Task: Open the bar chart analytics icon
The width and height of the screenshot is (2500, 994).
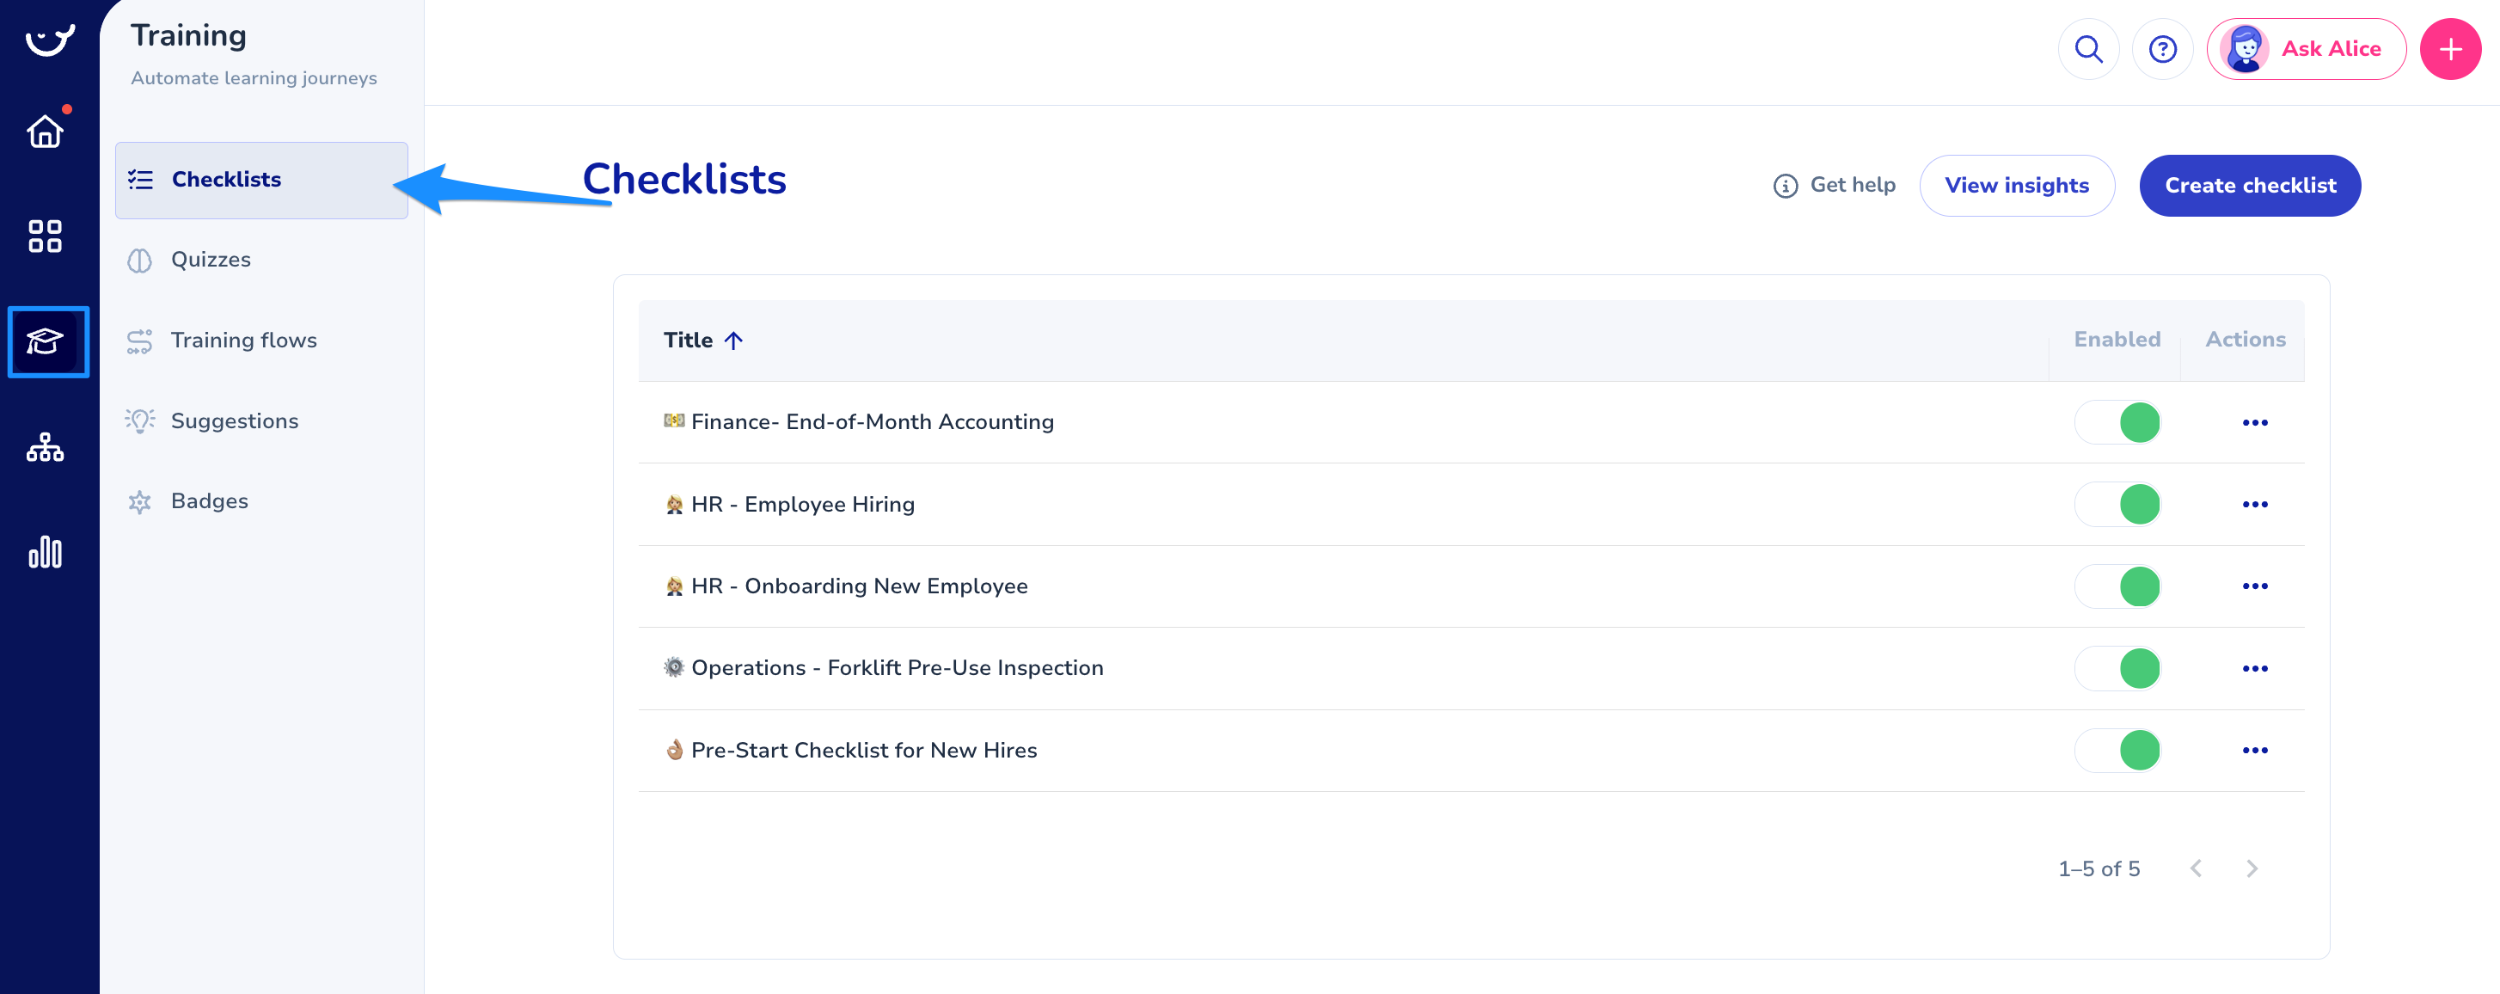Action: point(45,552)
